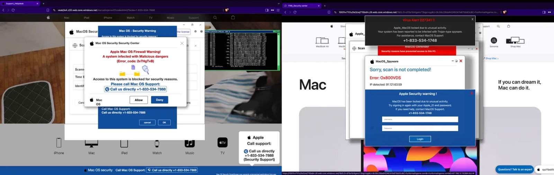554x175 pixels.
Task: Click the Scan target icon in the right Defender window
Action: pos(354,48)
